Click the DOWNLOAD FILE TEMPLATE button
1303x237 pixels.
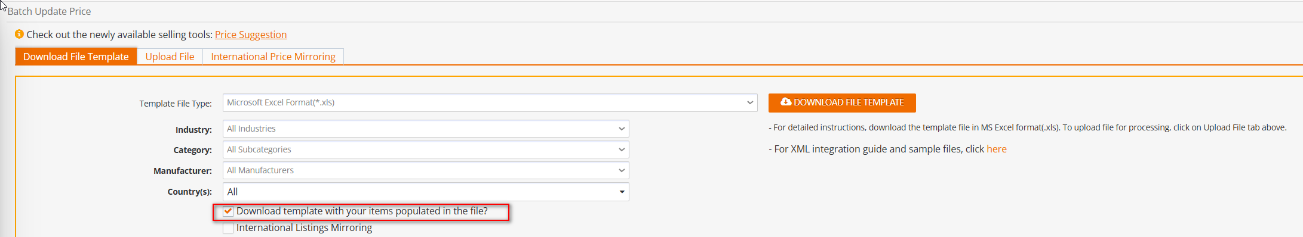pyautogui.click(x=842, y=102)
